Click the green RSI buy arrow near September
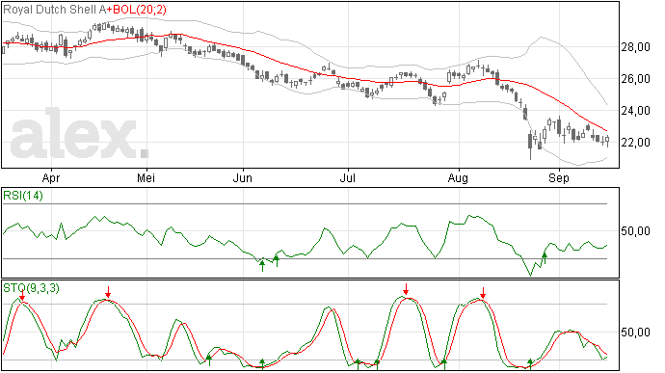The width and height of the screenshot is (665, 373). coord(545,258)
